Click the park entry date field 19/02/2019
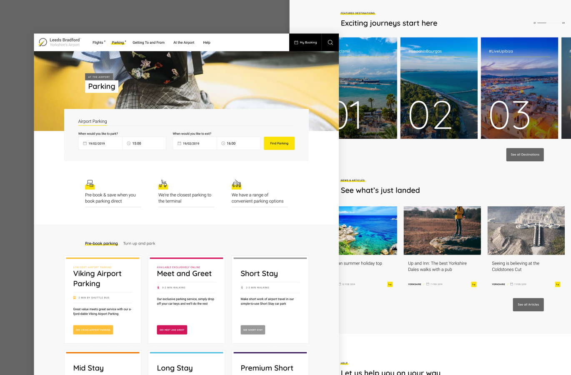This screenshot has height=375, width=571. (x=100, y=143)
